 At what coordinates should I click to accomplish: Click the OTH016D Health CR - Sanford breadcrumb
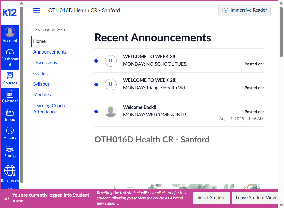[84, 10]
